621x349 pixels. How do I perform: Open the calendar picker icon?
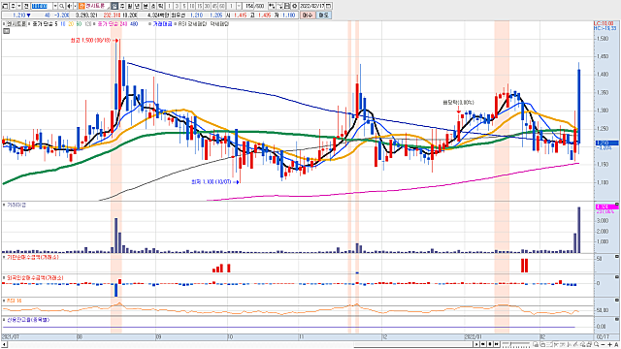pos(329,6)
